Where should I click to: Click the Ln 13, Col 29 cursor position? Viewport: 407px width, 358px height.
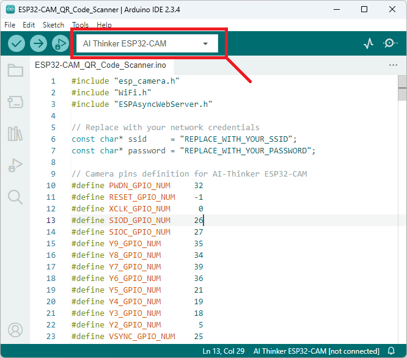tap(224, 351)
